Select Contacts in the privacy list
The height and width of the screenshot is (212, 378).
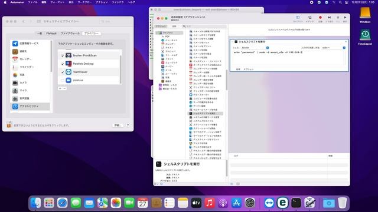click(x=30, y=51)
